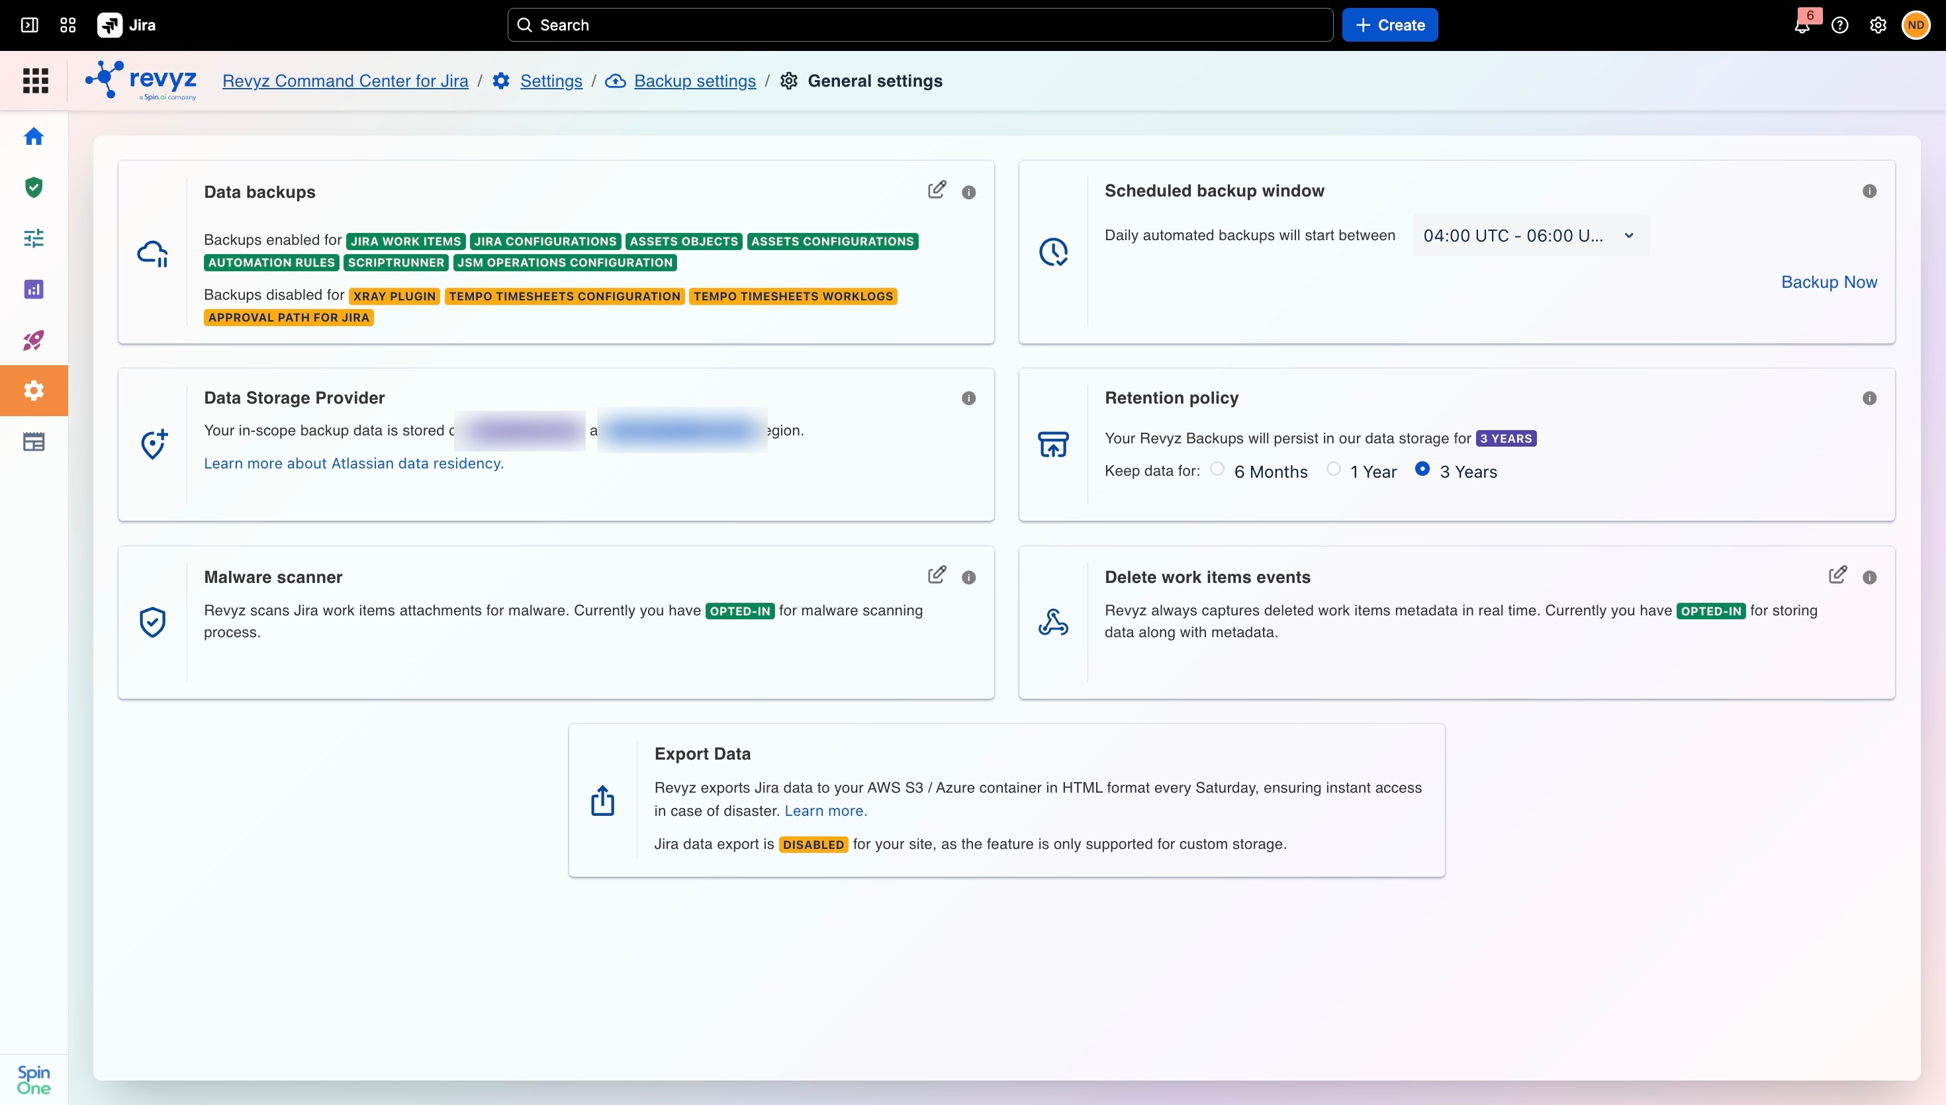Click the AUTOMATION RULES tag
1946x1105 pixels.
[271, 263]
